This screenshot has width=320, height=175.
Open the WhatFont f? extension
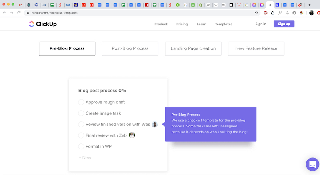click(280, 13)
